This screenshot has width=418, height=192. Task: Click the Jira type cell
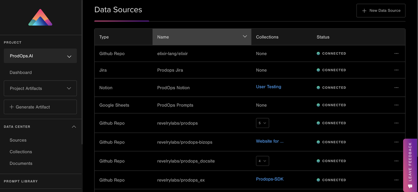[103, 70]
